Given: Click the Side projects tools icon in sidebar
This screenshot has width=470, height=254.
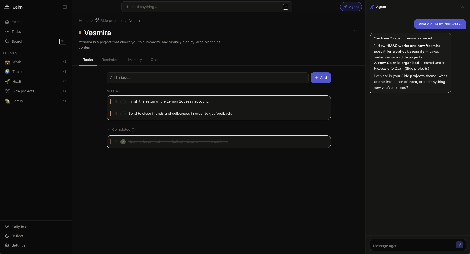Looking at the screenshot, I should (x=7, y=91).
